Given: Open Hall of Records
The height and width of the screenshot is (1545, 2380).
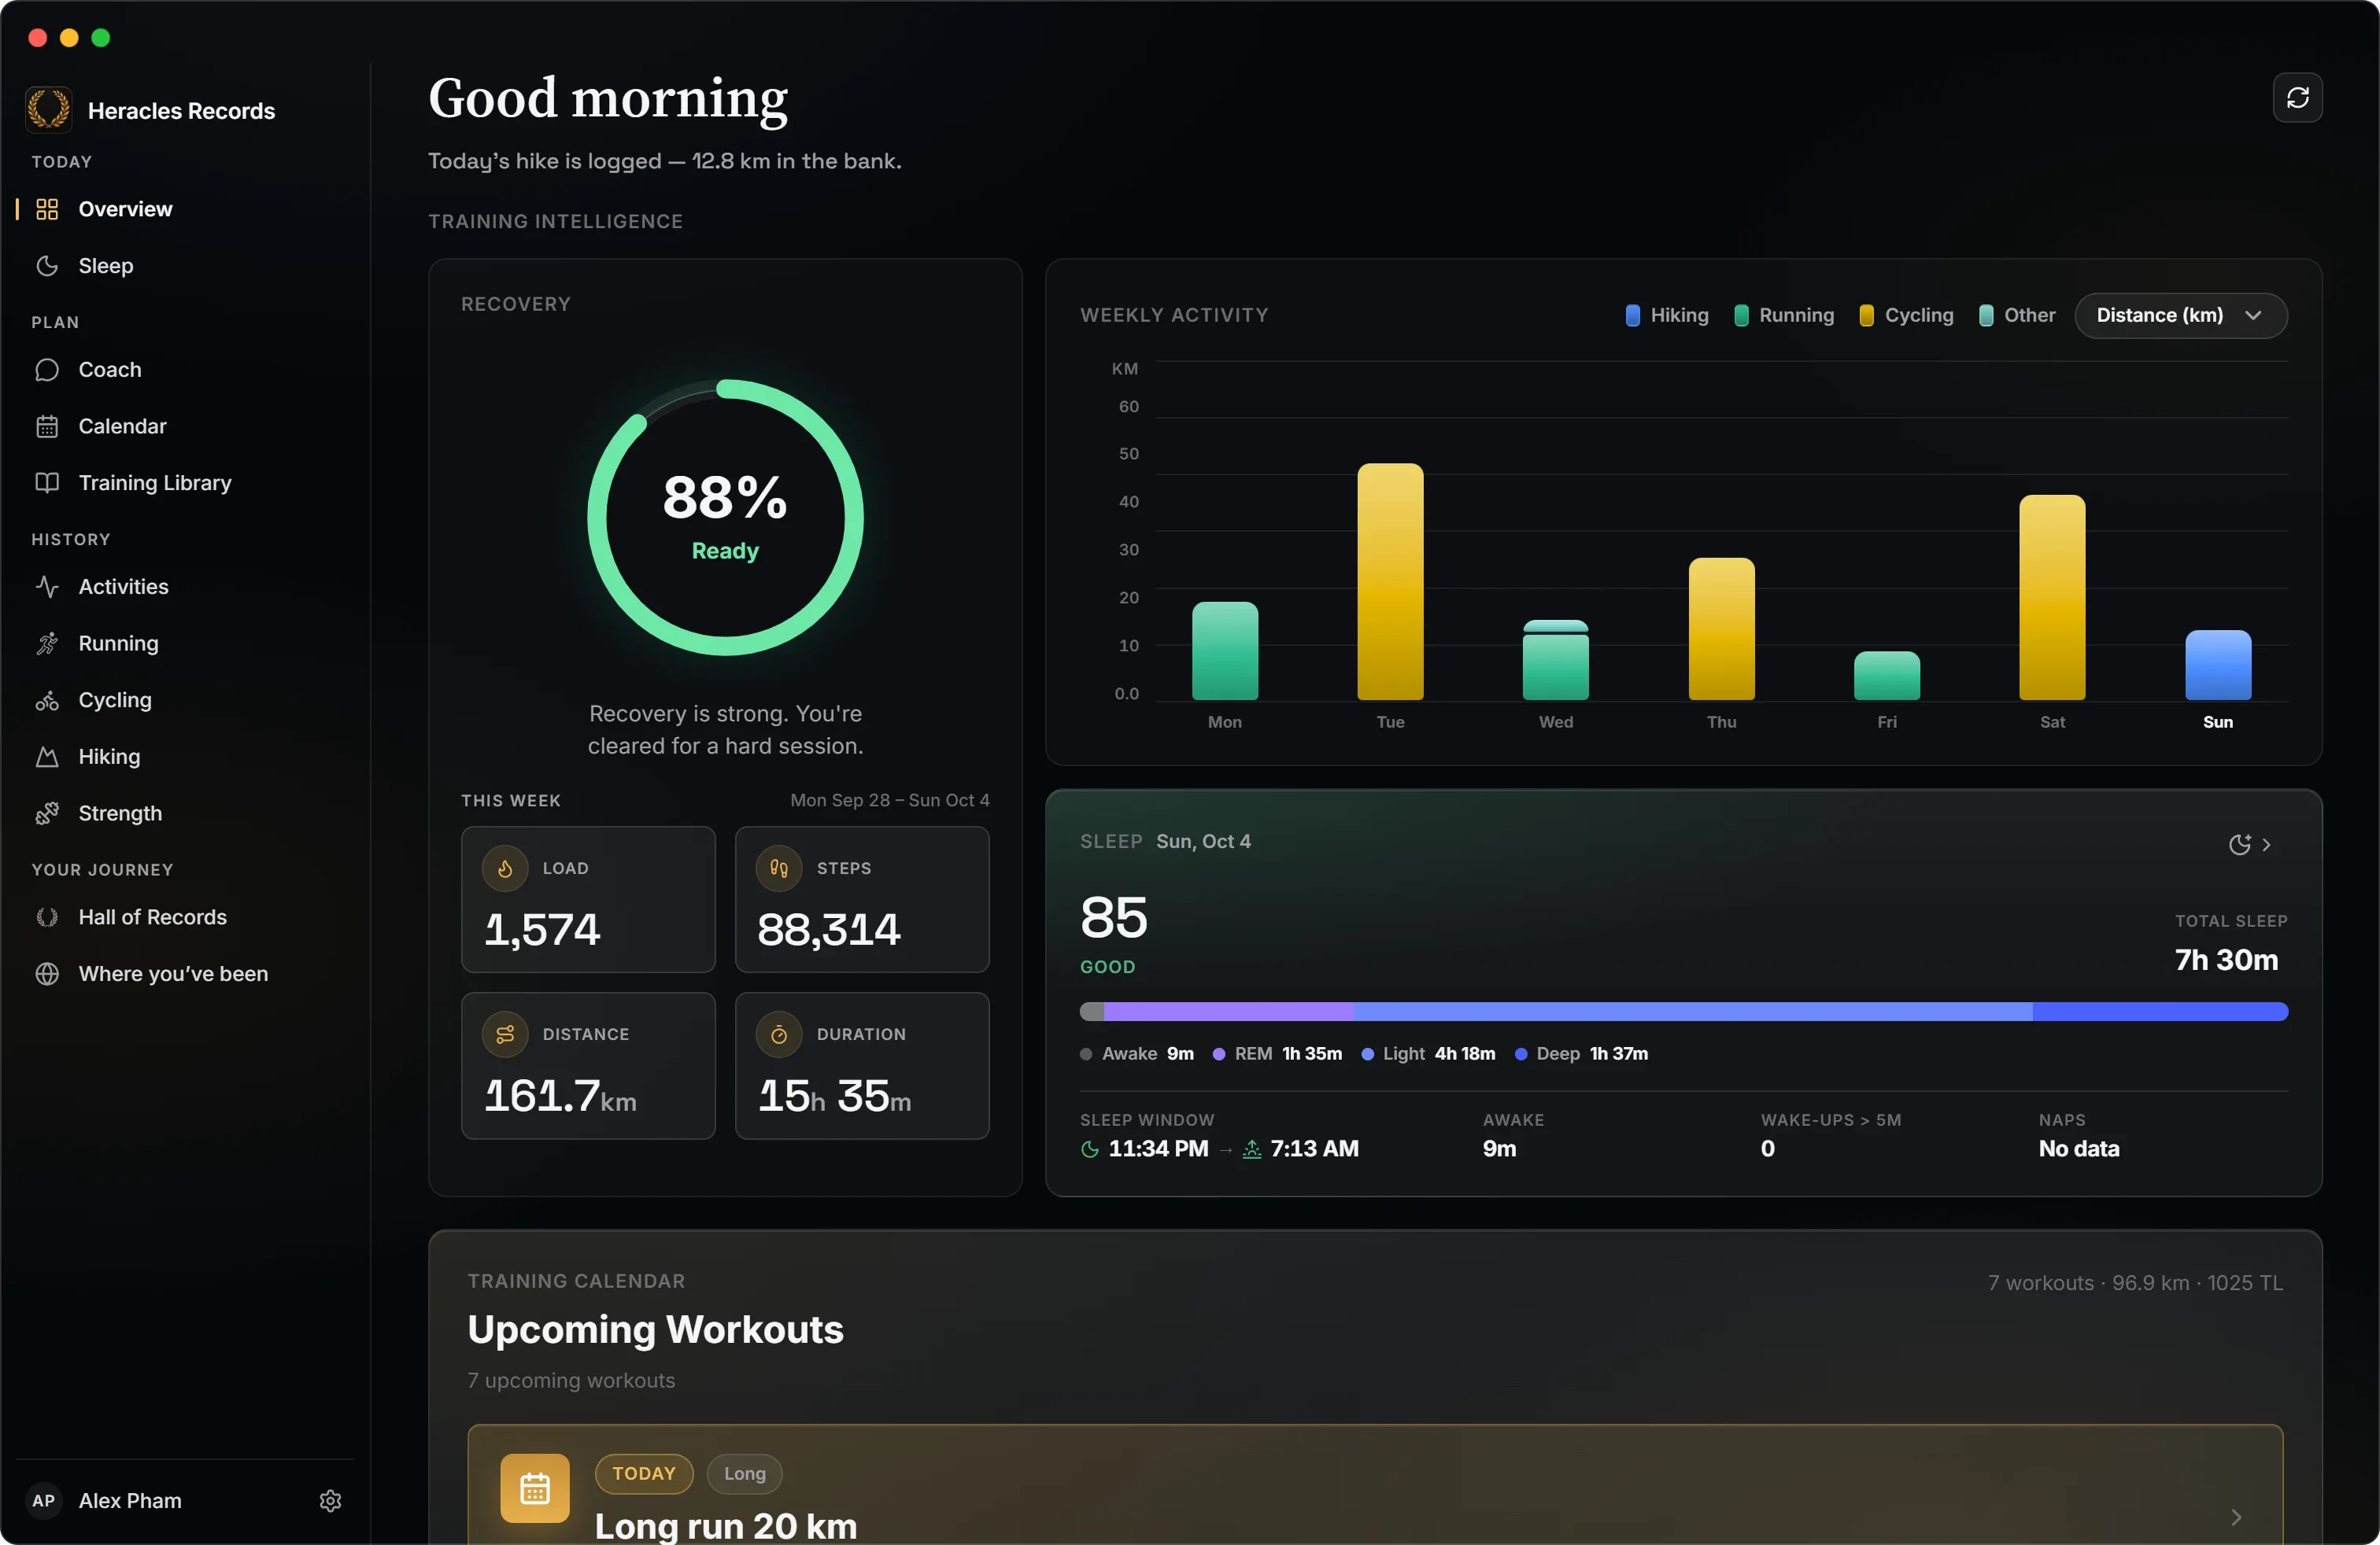Looking at the screenshot, I should coord(186,917).
